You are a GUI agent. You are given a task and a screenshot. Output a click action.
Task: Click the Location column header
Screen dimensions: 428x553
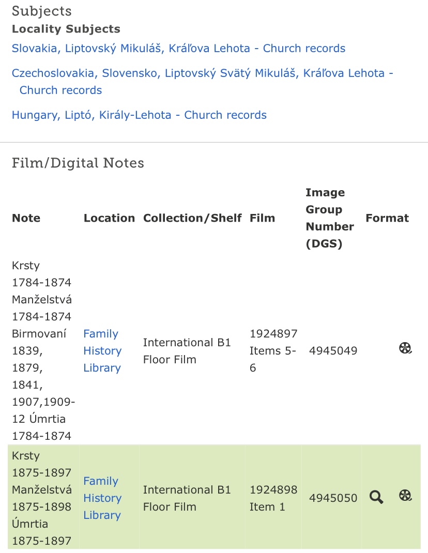pos(109,218)
